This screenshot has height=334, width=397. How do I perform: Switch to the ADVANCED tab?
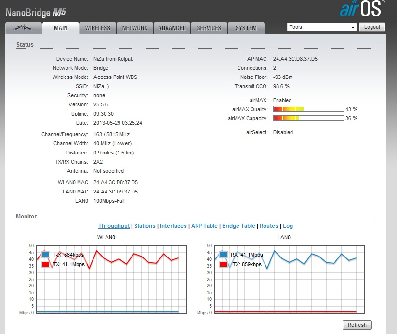click(x=172, y=28)
